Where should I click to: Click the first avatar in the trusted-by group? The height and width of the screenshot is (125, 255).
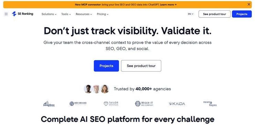pos(88,89)
